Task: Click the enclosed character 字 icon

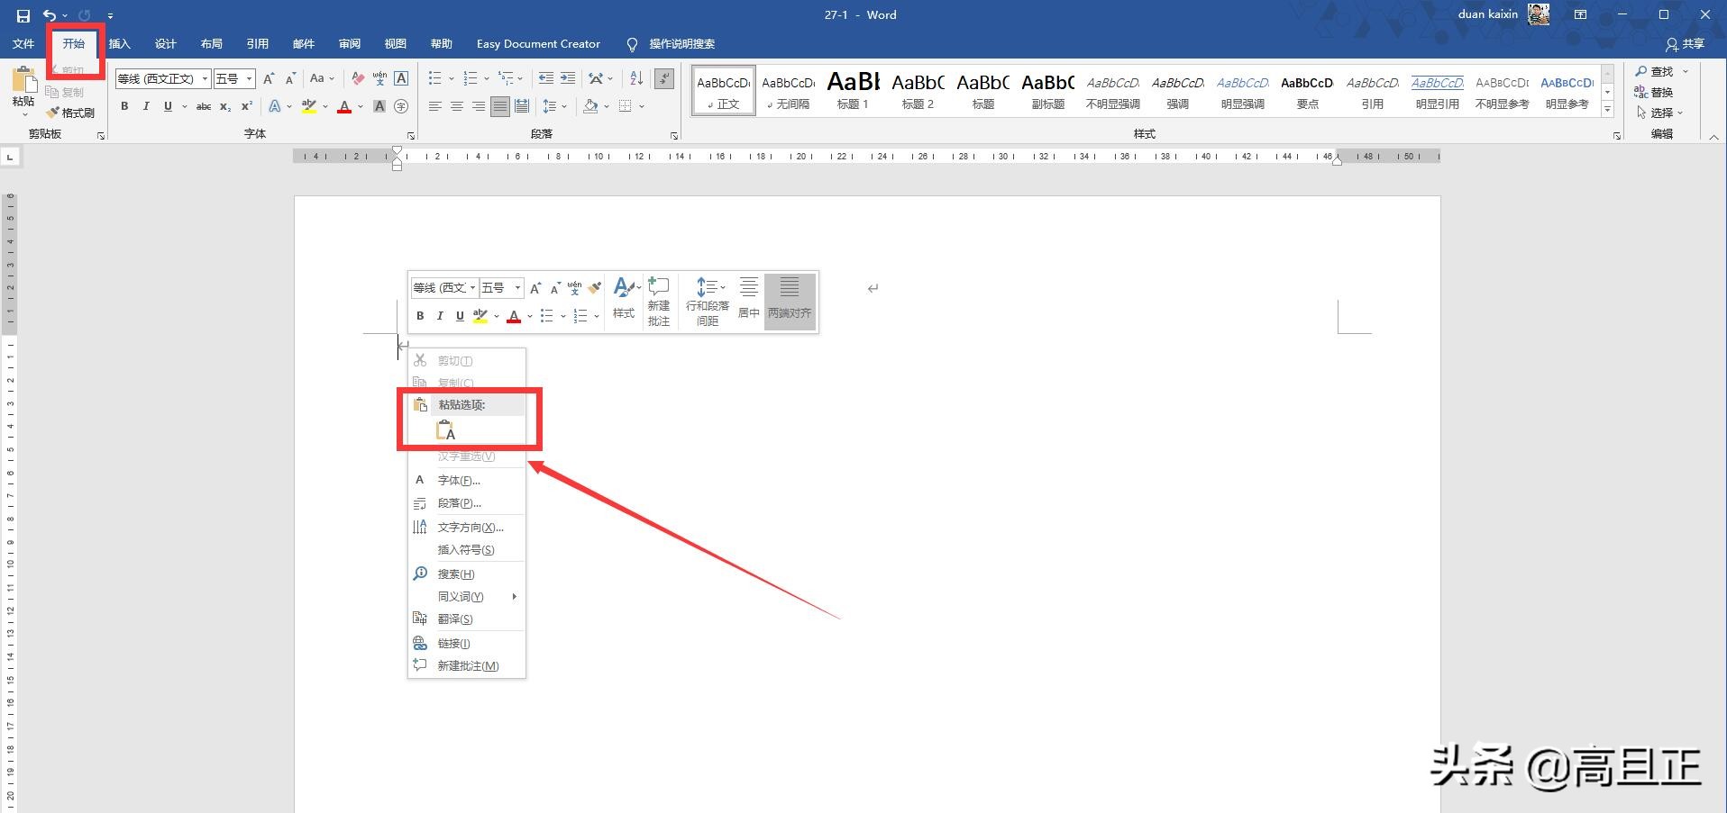Action: 401,106
